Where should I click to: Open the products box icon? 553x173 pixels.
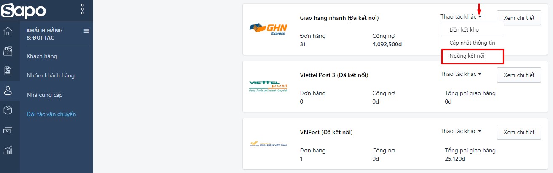pos(8,110)
